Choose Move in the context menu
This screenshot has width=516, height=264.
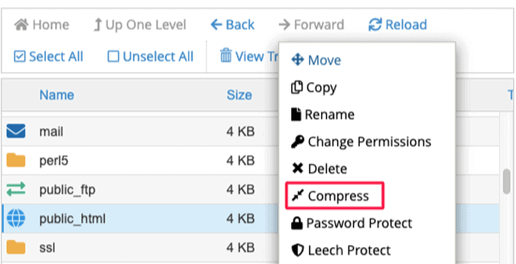(316, 60)
